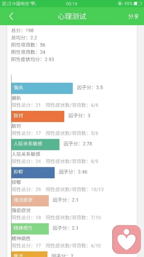Viewport: 144px width, 257px height.
Task: Select the green 人际关系敏感 bar
Action: [35, 144]
